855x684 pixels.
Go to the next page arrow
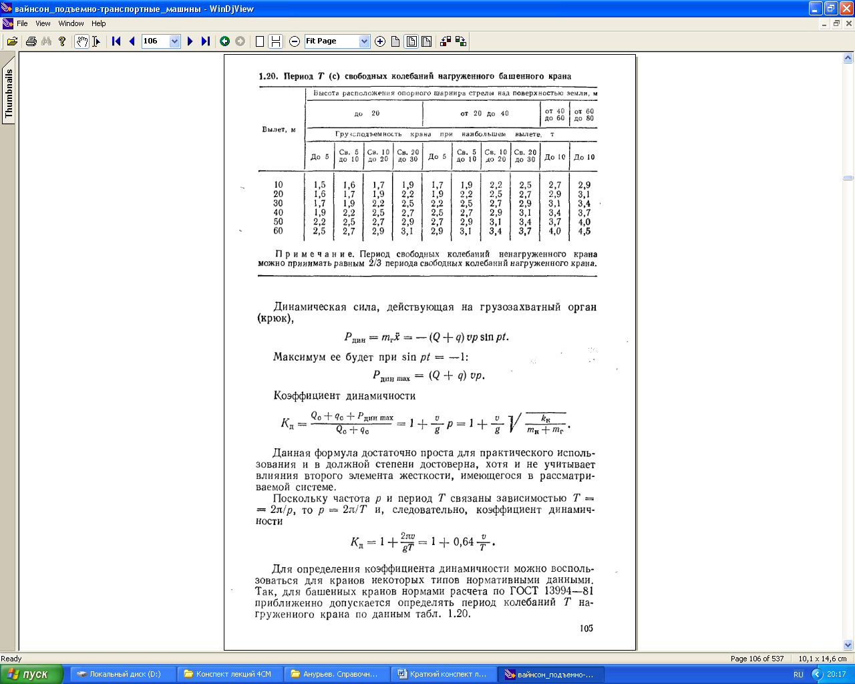pyautogui.click(x=190, y=41)
